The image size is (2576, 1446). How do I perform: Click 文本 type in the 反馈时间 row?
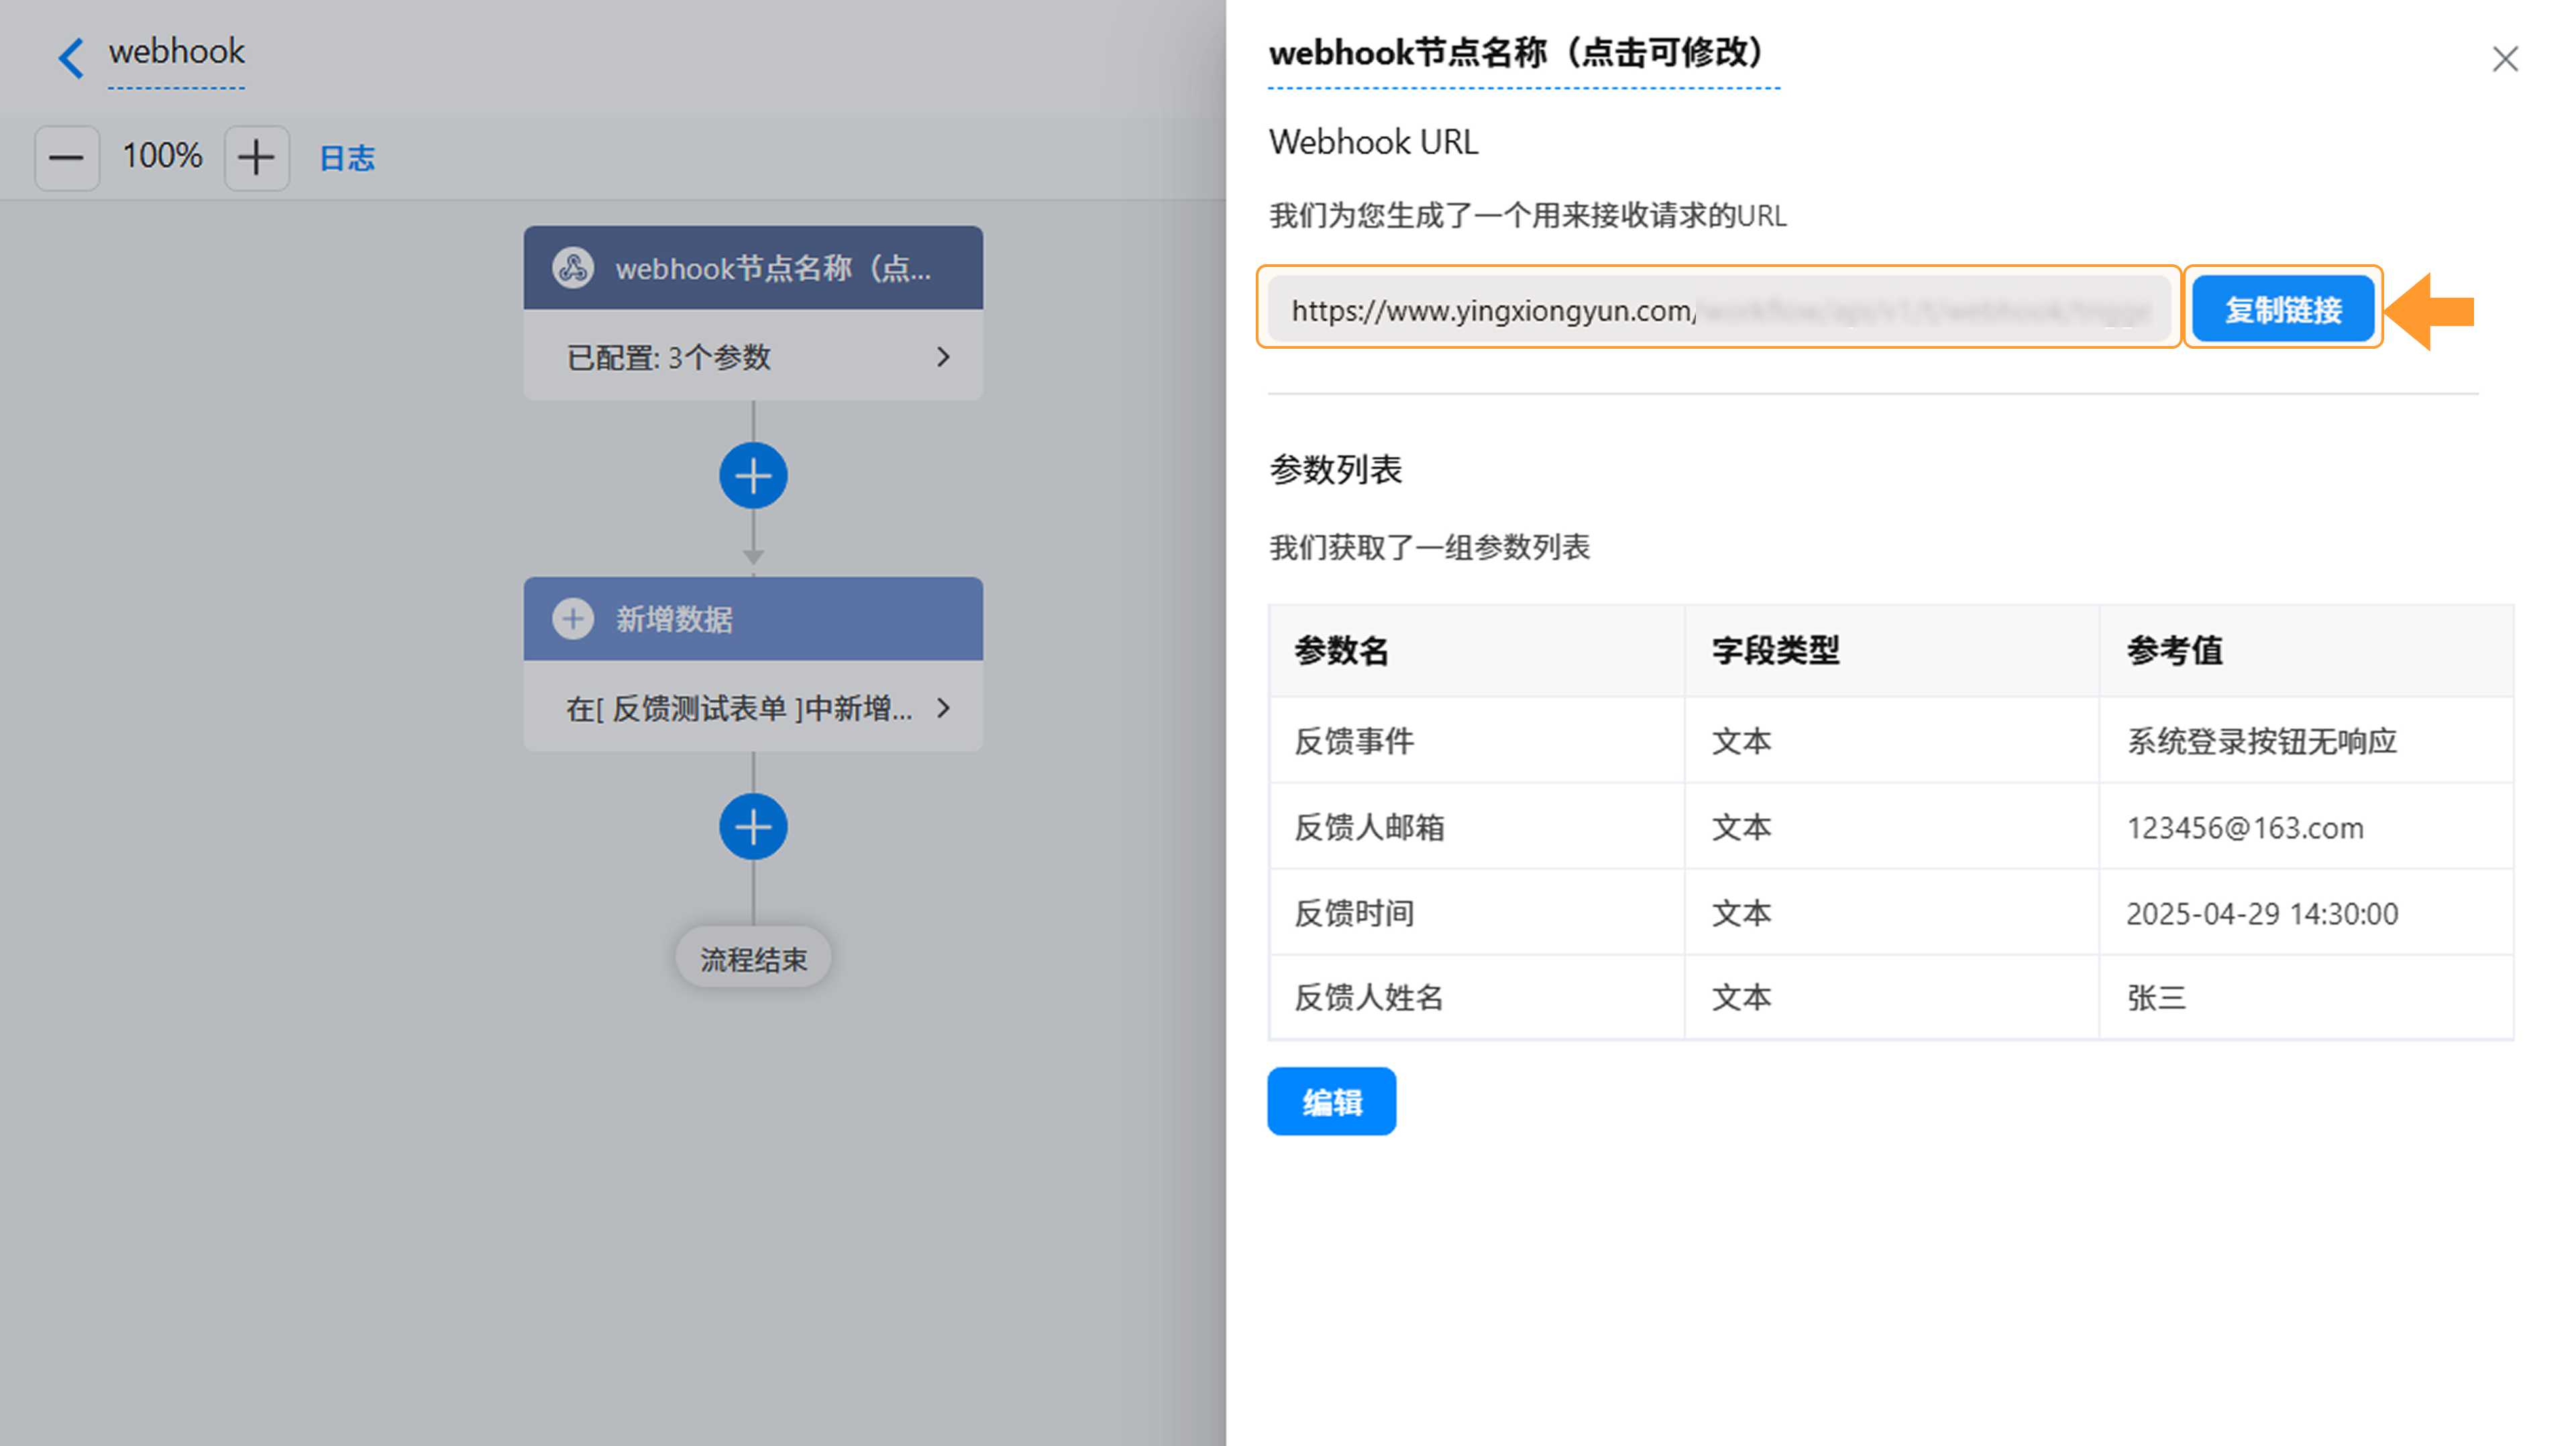(x=1741, y=913)
